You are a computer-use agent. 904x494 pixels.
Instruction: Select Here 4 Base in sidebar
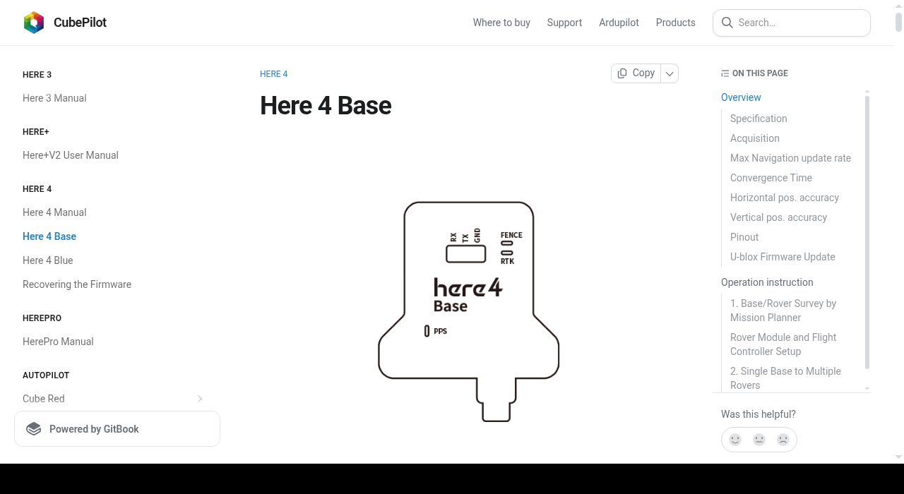point(49,236)
